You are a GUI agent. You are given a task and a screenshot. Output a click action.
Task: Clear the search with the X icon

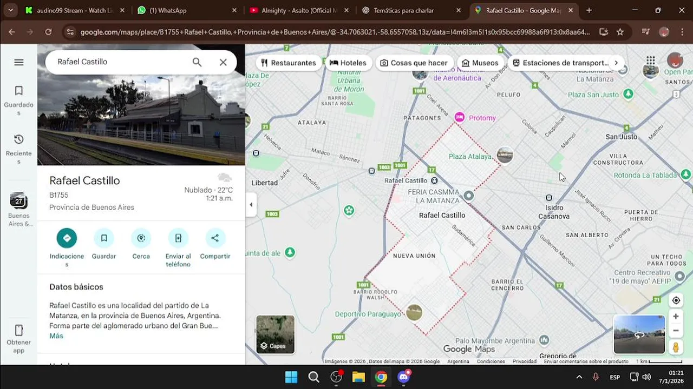223,62
